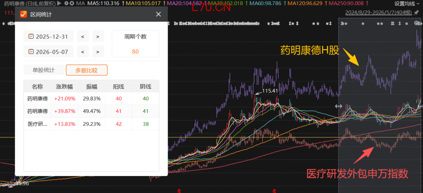Select the 药明康德 row with +39.87%
The image size is (423, 193).
click(91, 111)
